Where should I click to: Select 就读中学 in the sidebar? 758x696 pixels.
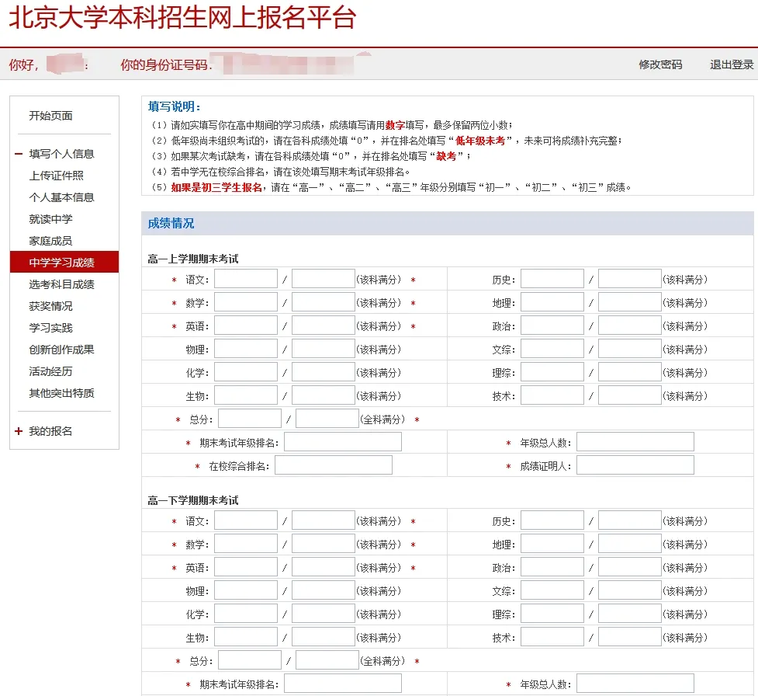(x=50, y=219)
